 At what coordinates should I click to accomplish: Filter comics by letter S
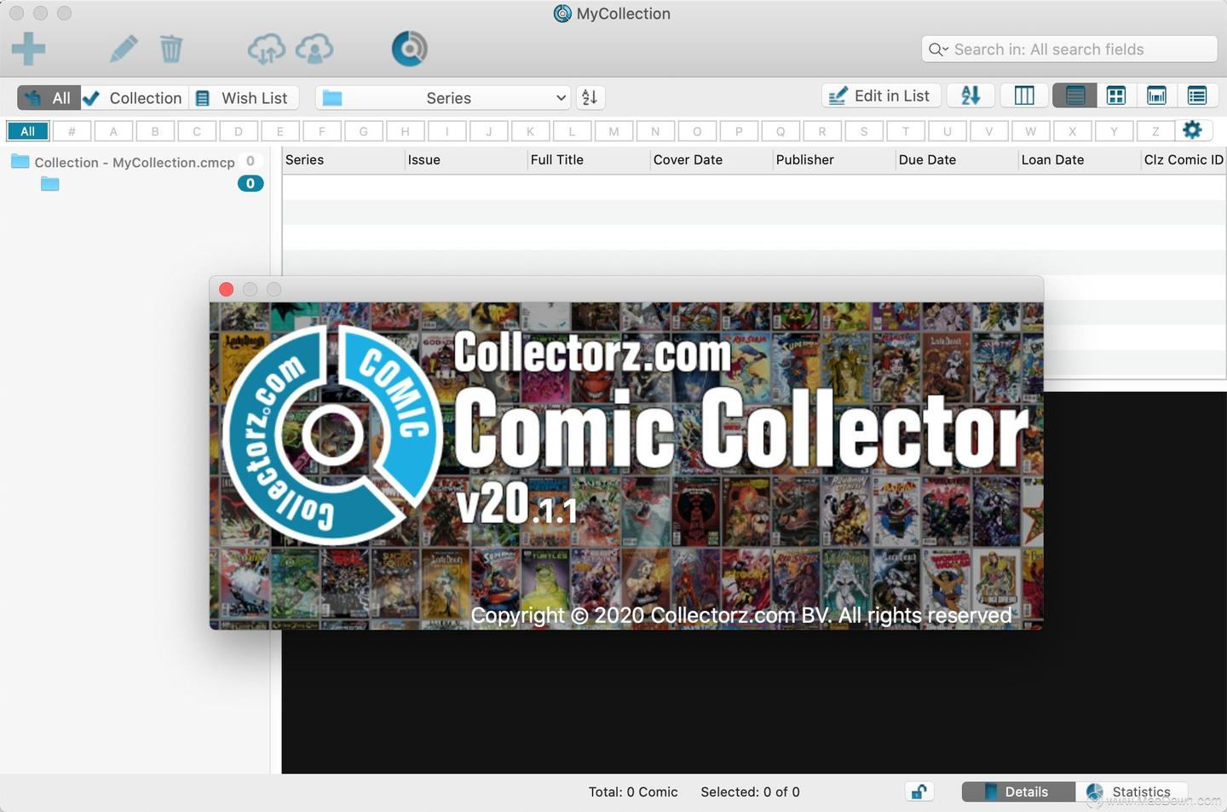(864, 131)
